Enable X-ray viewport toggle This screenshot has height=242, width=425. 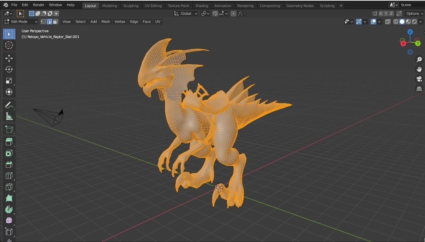click(388, 22)
